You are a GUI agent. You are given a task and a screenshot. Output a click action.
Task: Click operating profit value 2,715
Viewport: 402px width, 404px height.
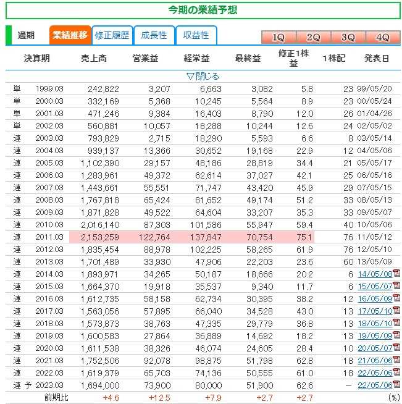click(x=159, y=138)
